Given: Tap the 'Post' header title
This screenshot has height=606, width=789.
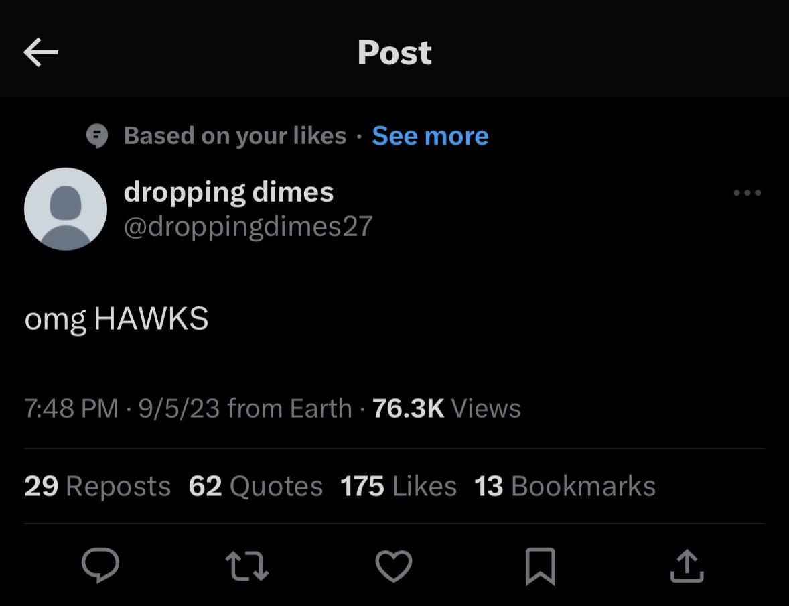Looking at the screenshot, I should (394, 52).
